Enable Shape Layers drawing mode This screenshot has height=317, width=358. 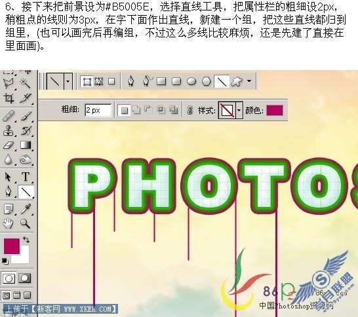click(87, 81)
